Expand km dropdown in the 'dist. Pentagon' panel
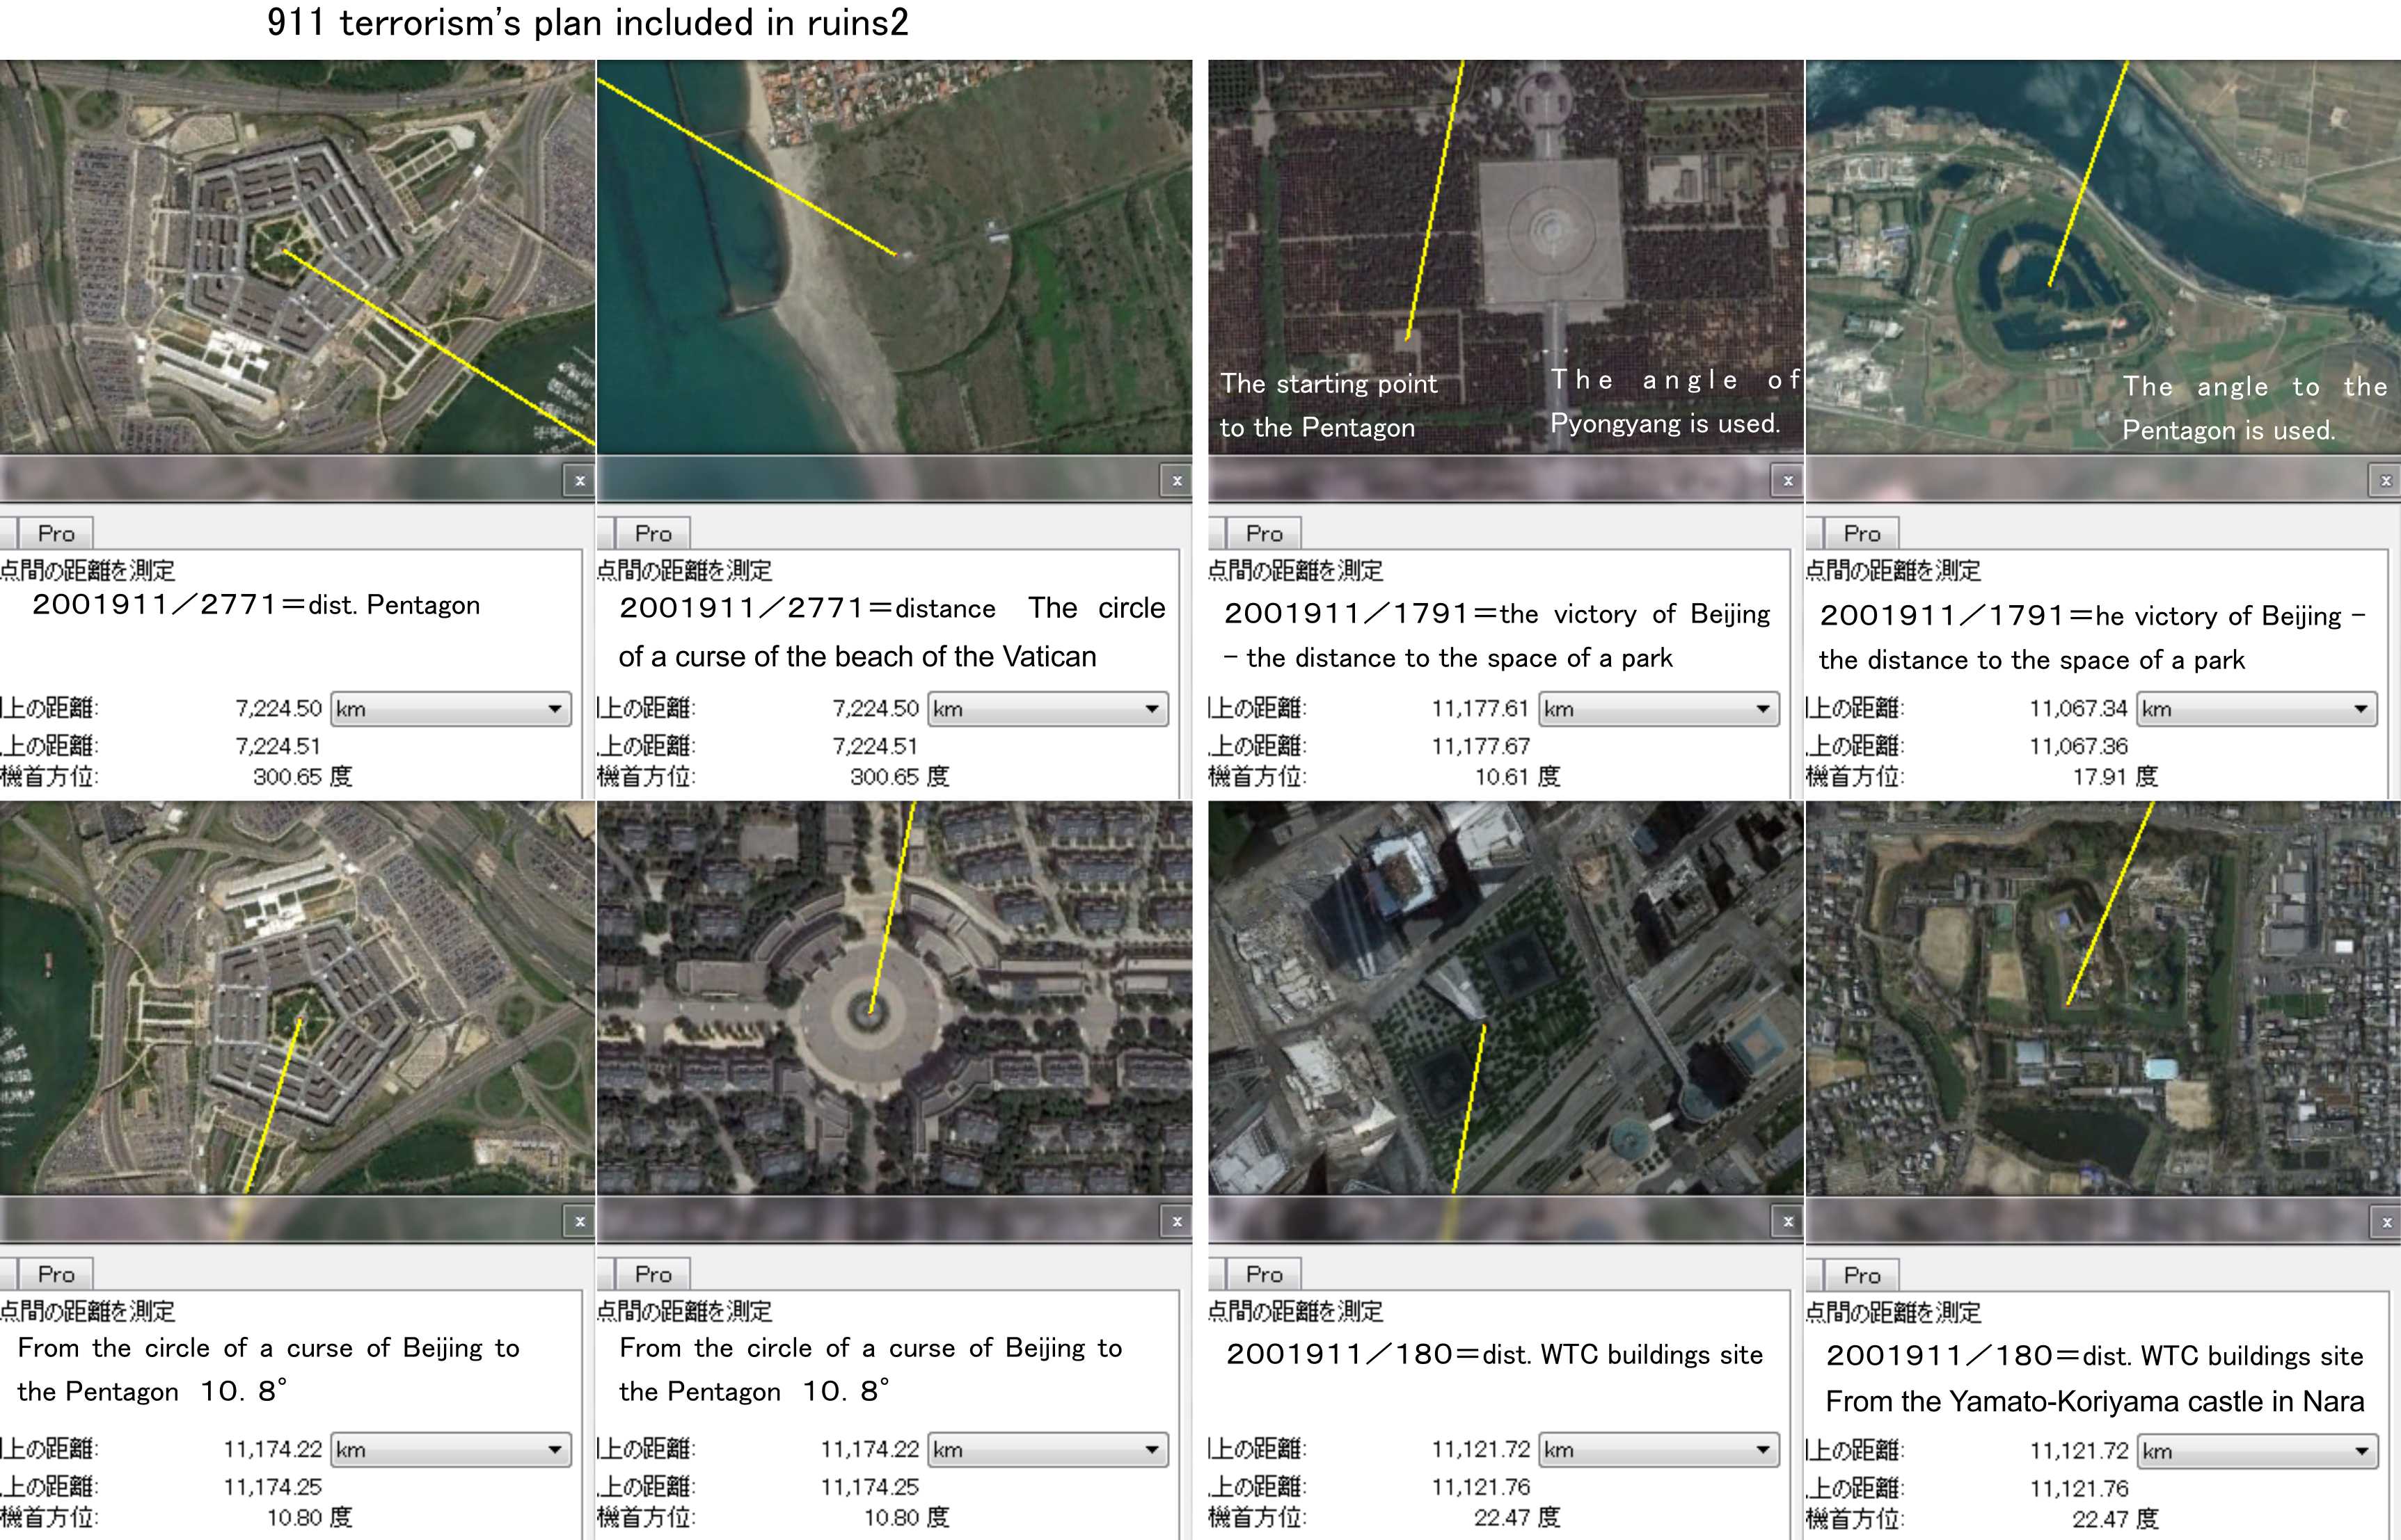 [x=450, y=709]
